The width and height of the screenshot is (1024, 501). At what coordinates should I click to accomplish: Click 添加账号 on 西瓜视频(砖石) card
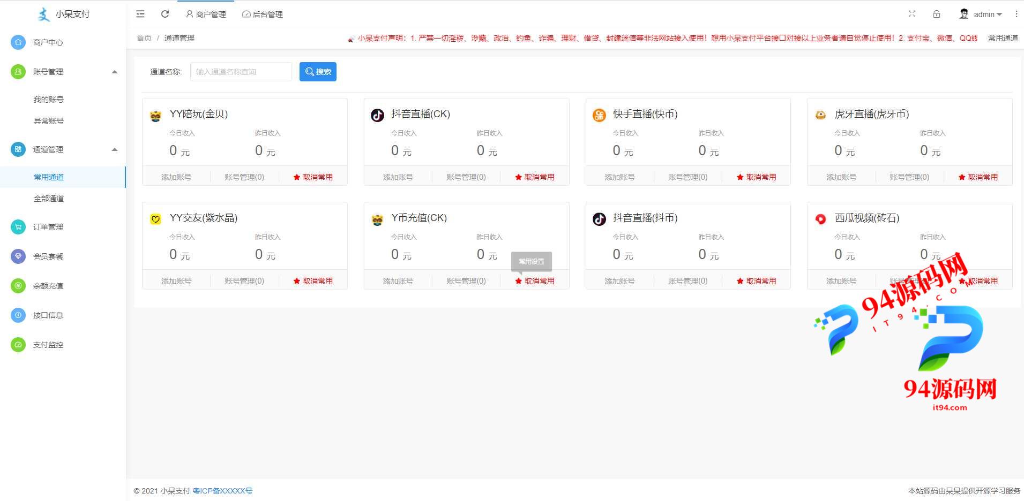point(841,281)
